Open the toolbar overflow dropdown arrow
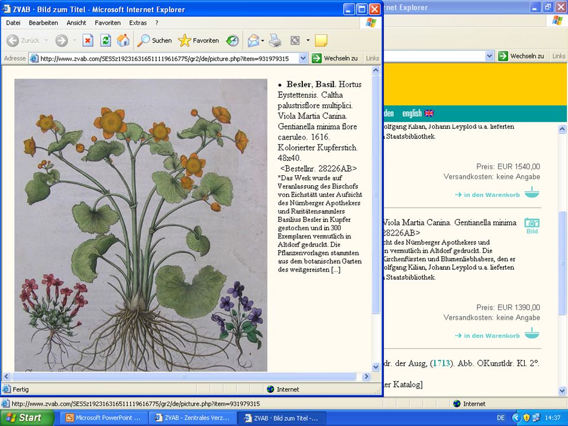This screenshot has height=426, width=568. (x=308, y=40)
